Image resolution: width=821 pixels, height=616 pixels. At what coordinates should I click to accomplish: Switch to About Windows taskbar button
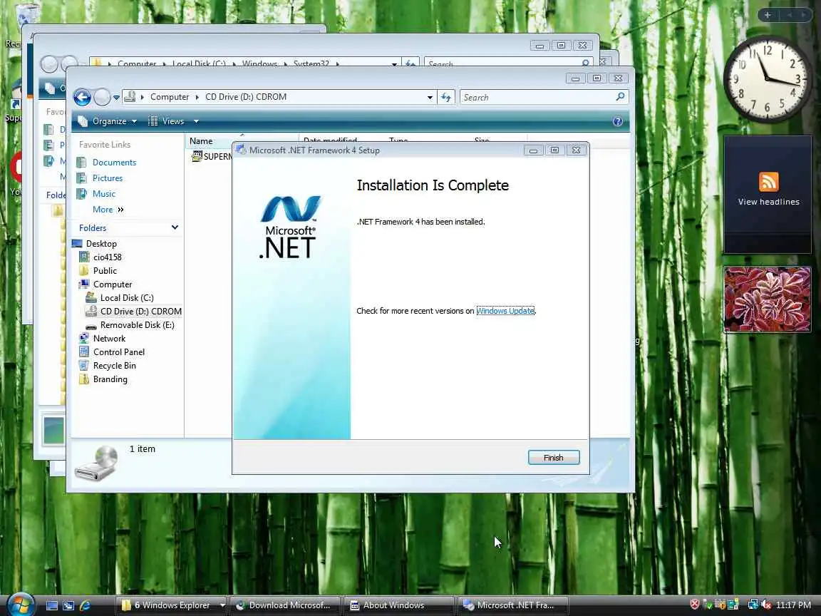400,605
